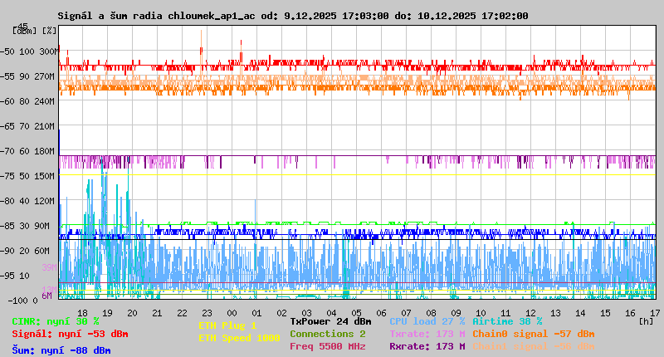Click the '-100 0' y-axis label
This screenshot has width=664, height=357.
pyautogui.click(x=23, y=301)
